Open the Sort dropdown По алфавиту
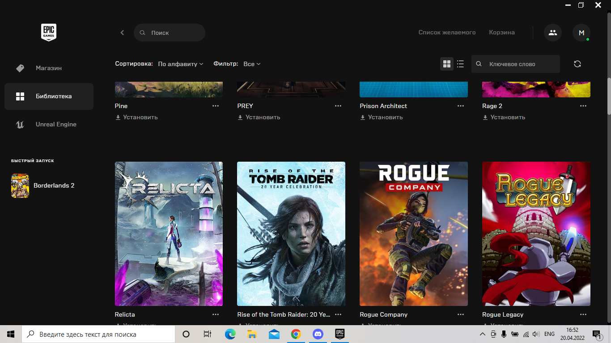 (x=181, y=64)
